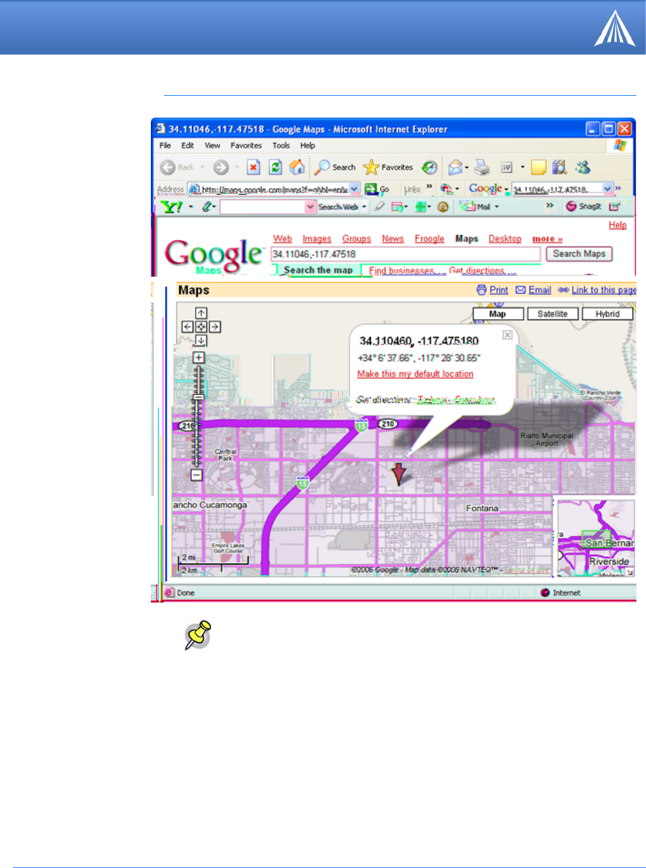This screenshot has height=868, width=646.
Task: Click the Google Maps search input field
Action: (x=405, y=254)
